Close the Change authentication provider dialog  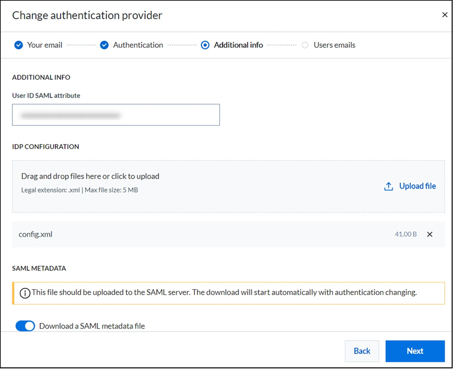[445, 15]
